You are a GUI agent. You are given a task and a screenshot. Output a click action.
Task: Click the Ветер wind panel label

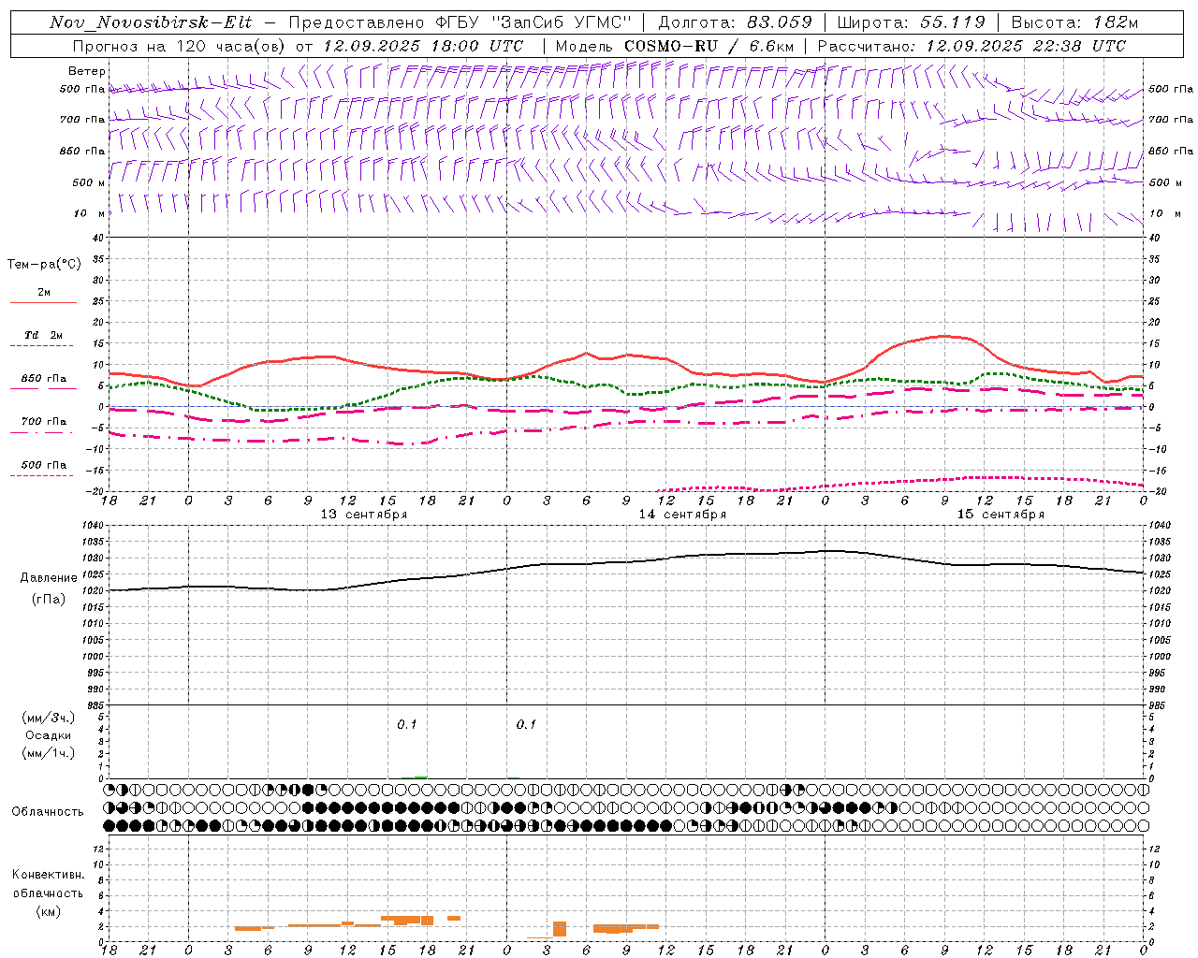87,71
